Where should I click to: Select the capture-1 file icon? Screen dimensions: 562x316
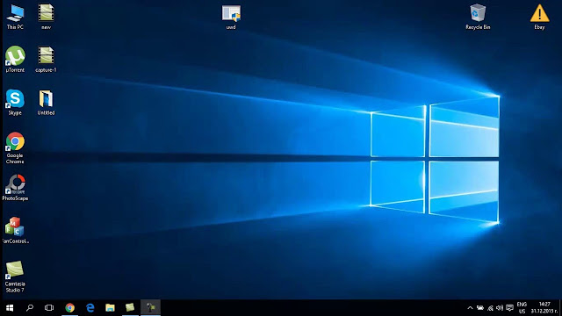[x=46, y=59]
